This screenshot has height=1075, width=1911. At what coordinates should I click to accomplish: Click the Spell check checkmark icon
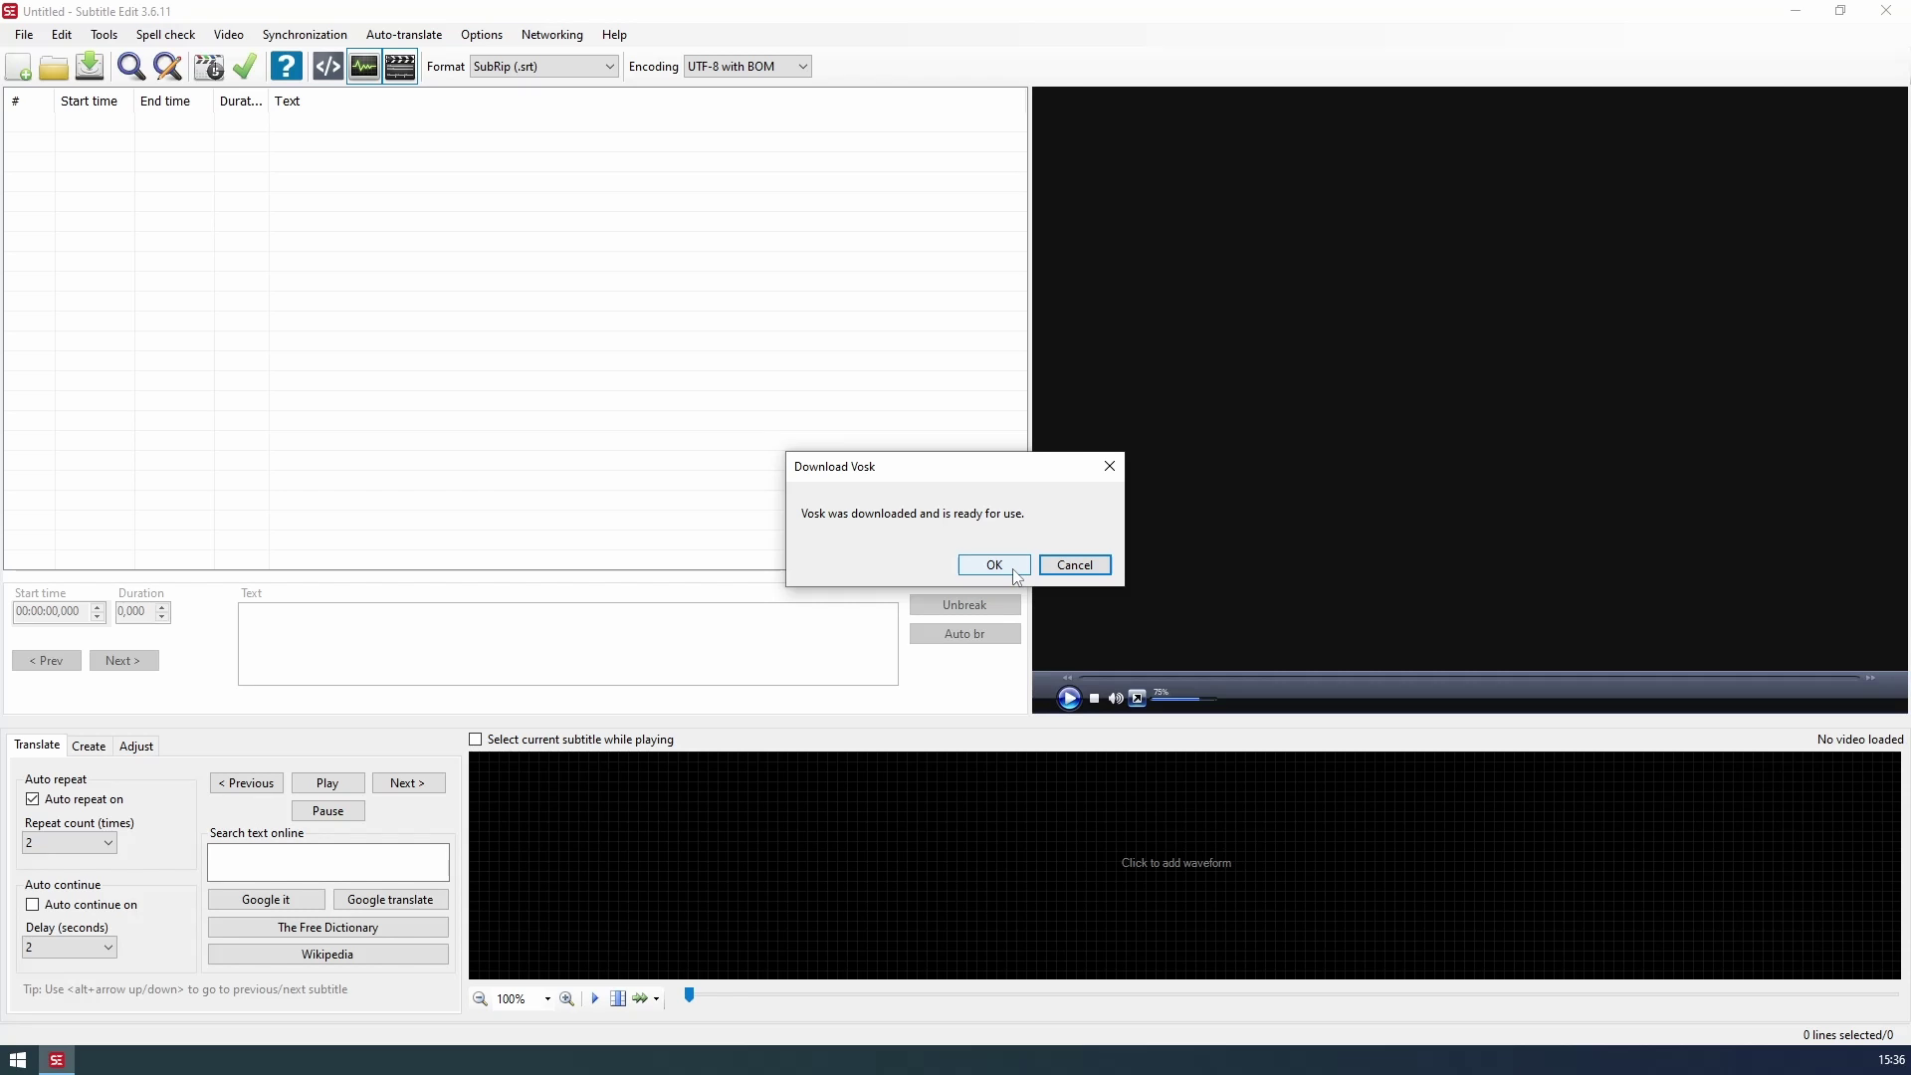[x=245, y=67]
